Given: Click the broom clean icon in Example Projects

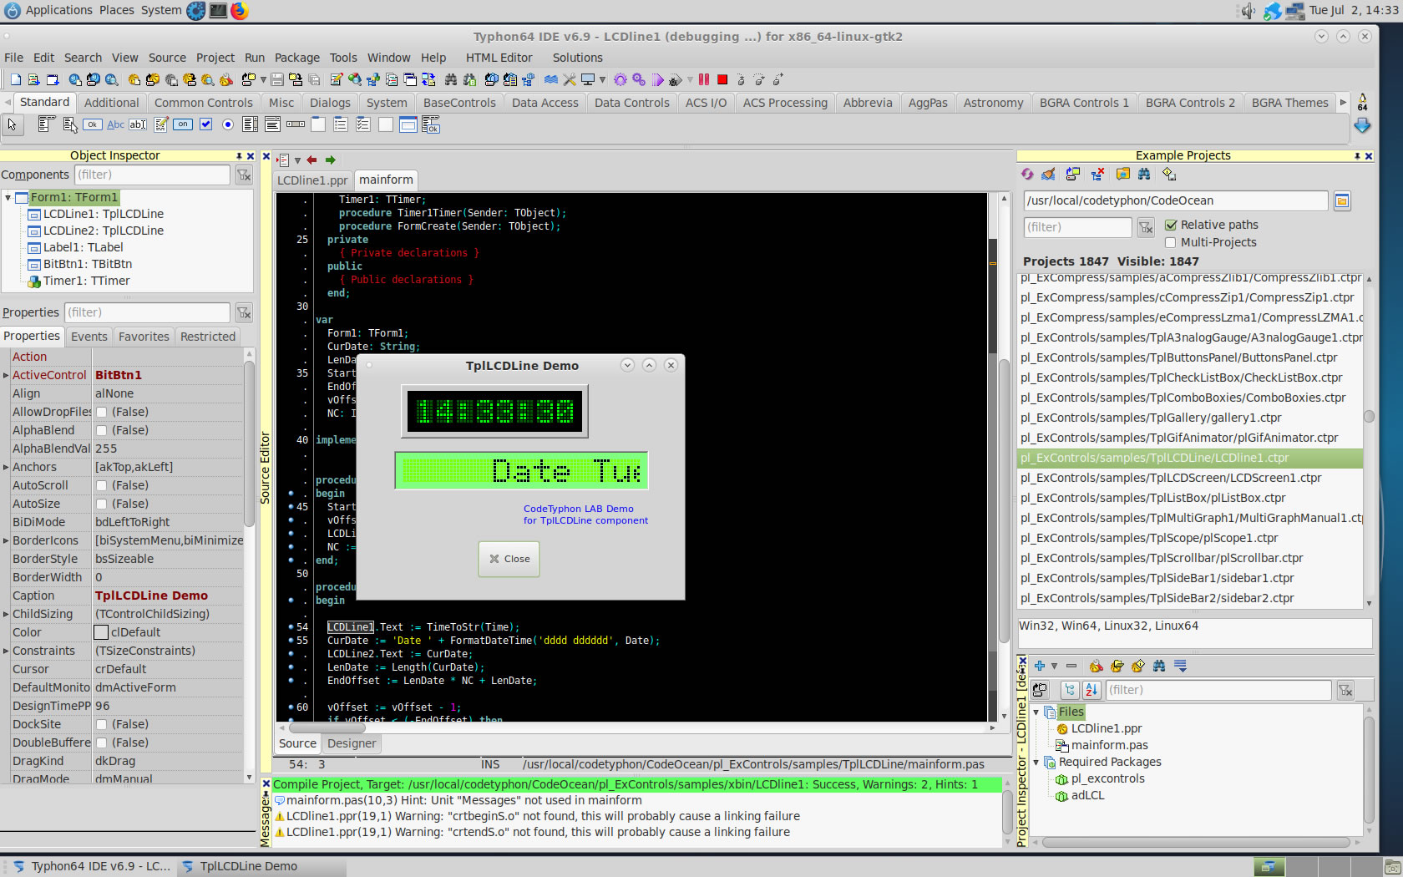Looking at the screenshot, I should [1049, 174].
